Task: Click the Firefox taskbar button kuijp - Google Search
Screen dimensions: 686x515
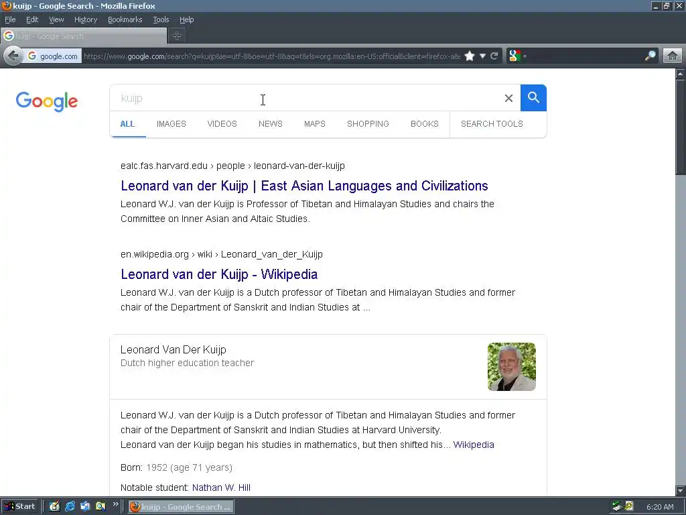Action: click(x=181, y=507)
